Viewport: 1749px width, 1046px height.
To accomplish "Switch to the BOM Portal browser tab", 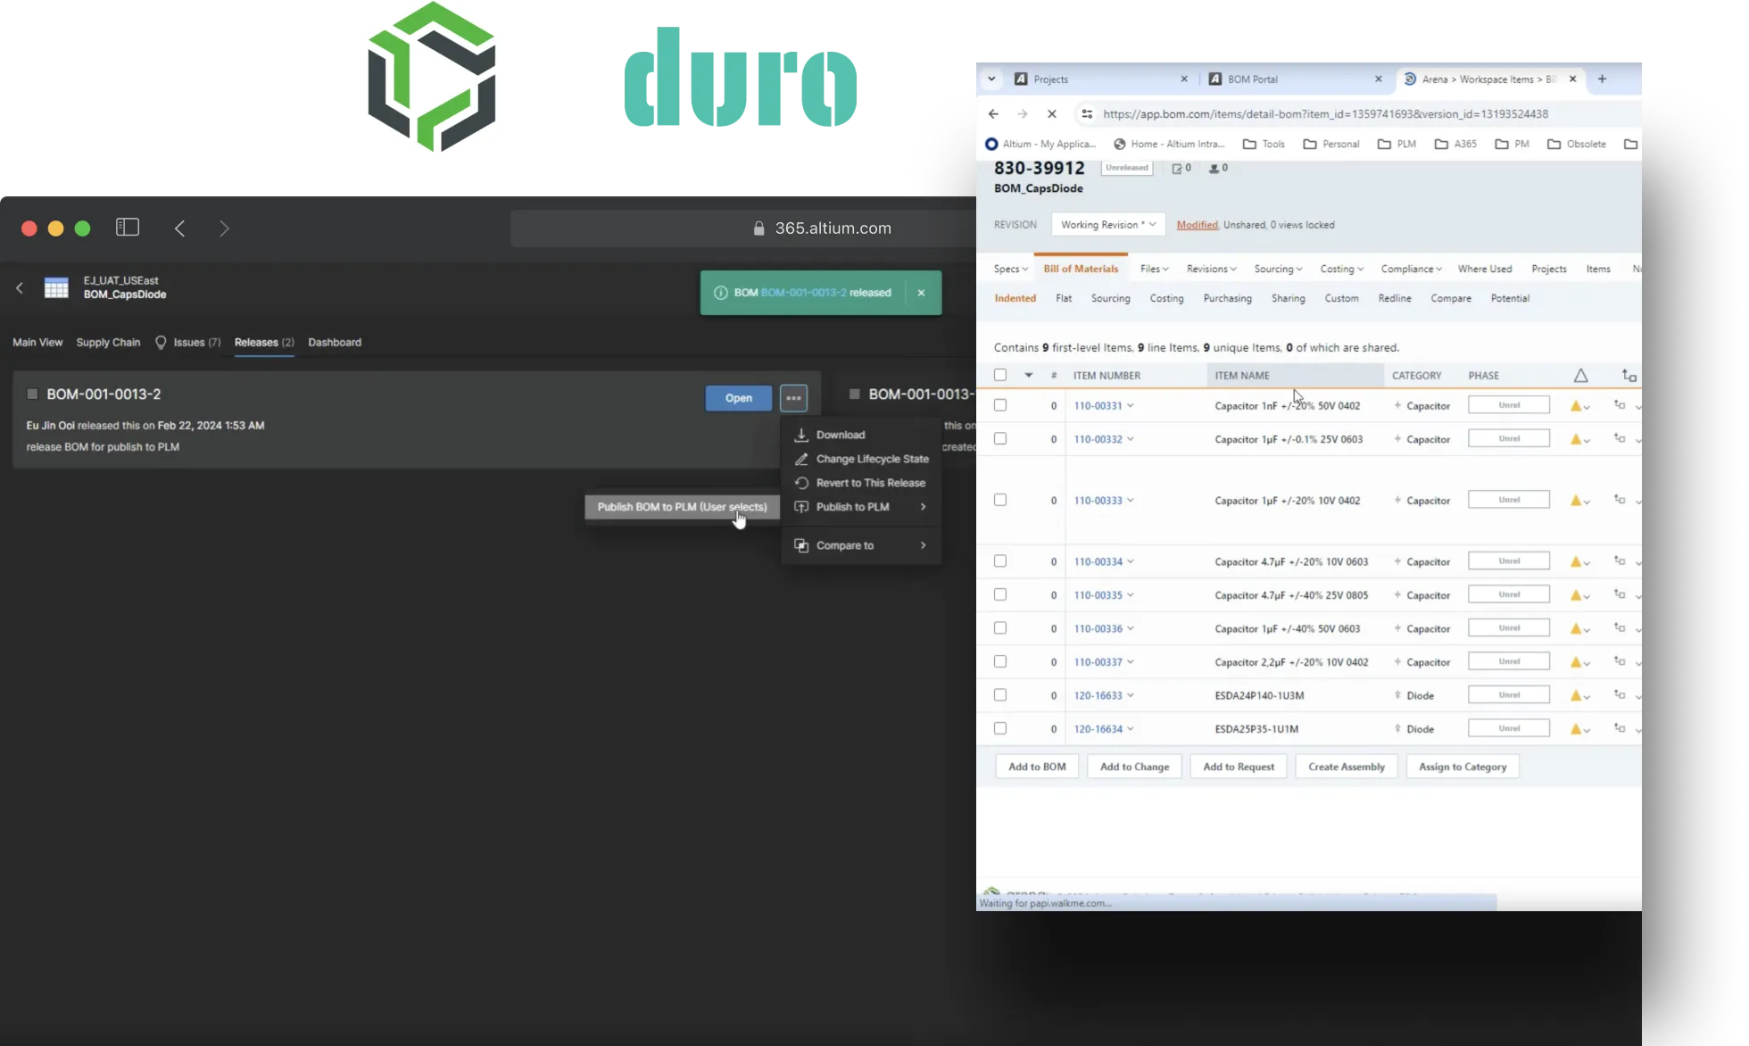I will click(x=1294, y=79).
